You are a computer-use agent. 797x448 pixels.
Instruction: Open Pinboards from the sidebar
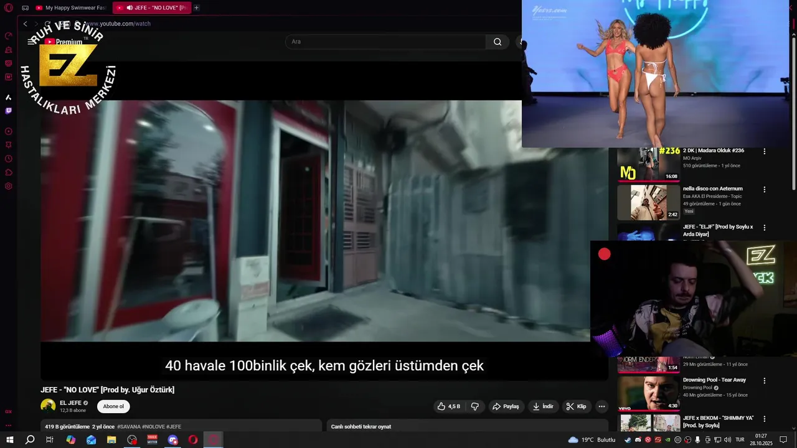coord(8,145)
